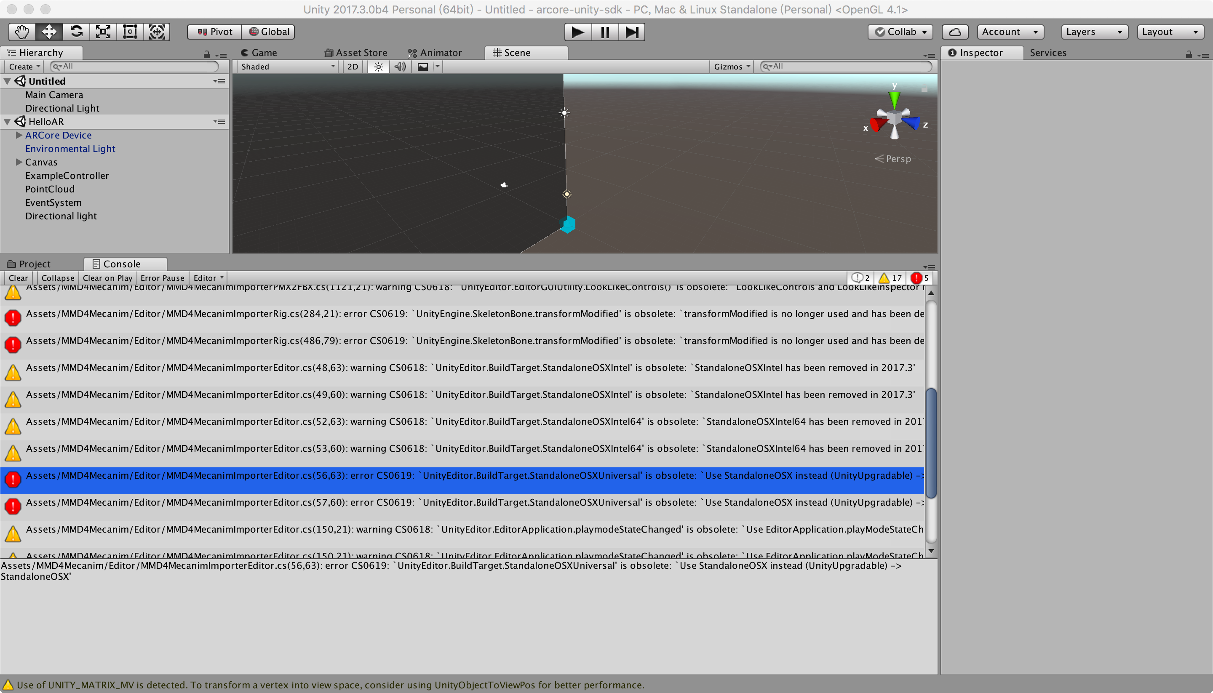Viewport: 1213px width, 693px height.
Task: Enable Error Pause in the console
Action: coord(162,278)
